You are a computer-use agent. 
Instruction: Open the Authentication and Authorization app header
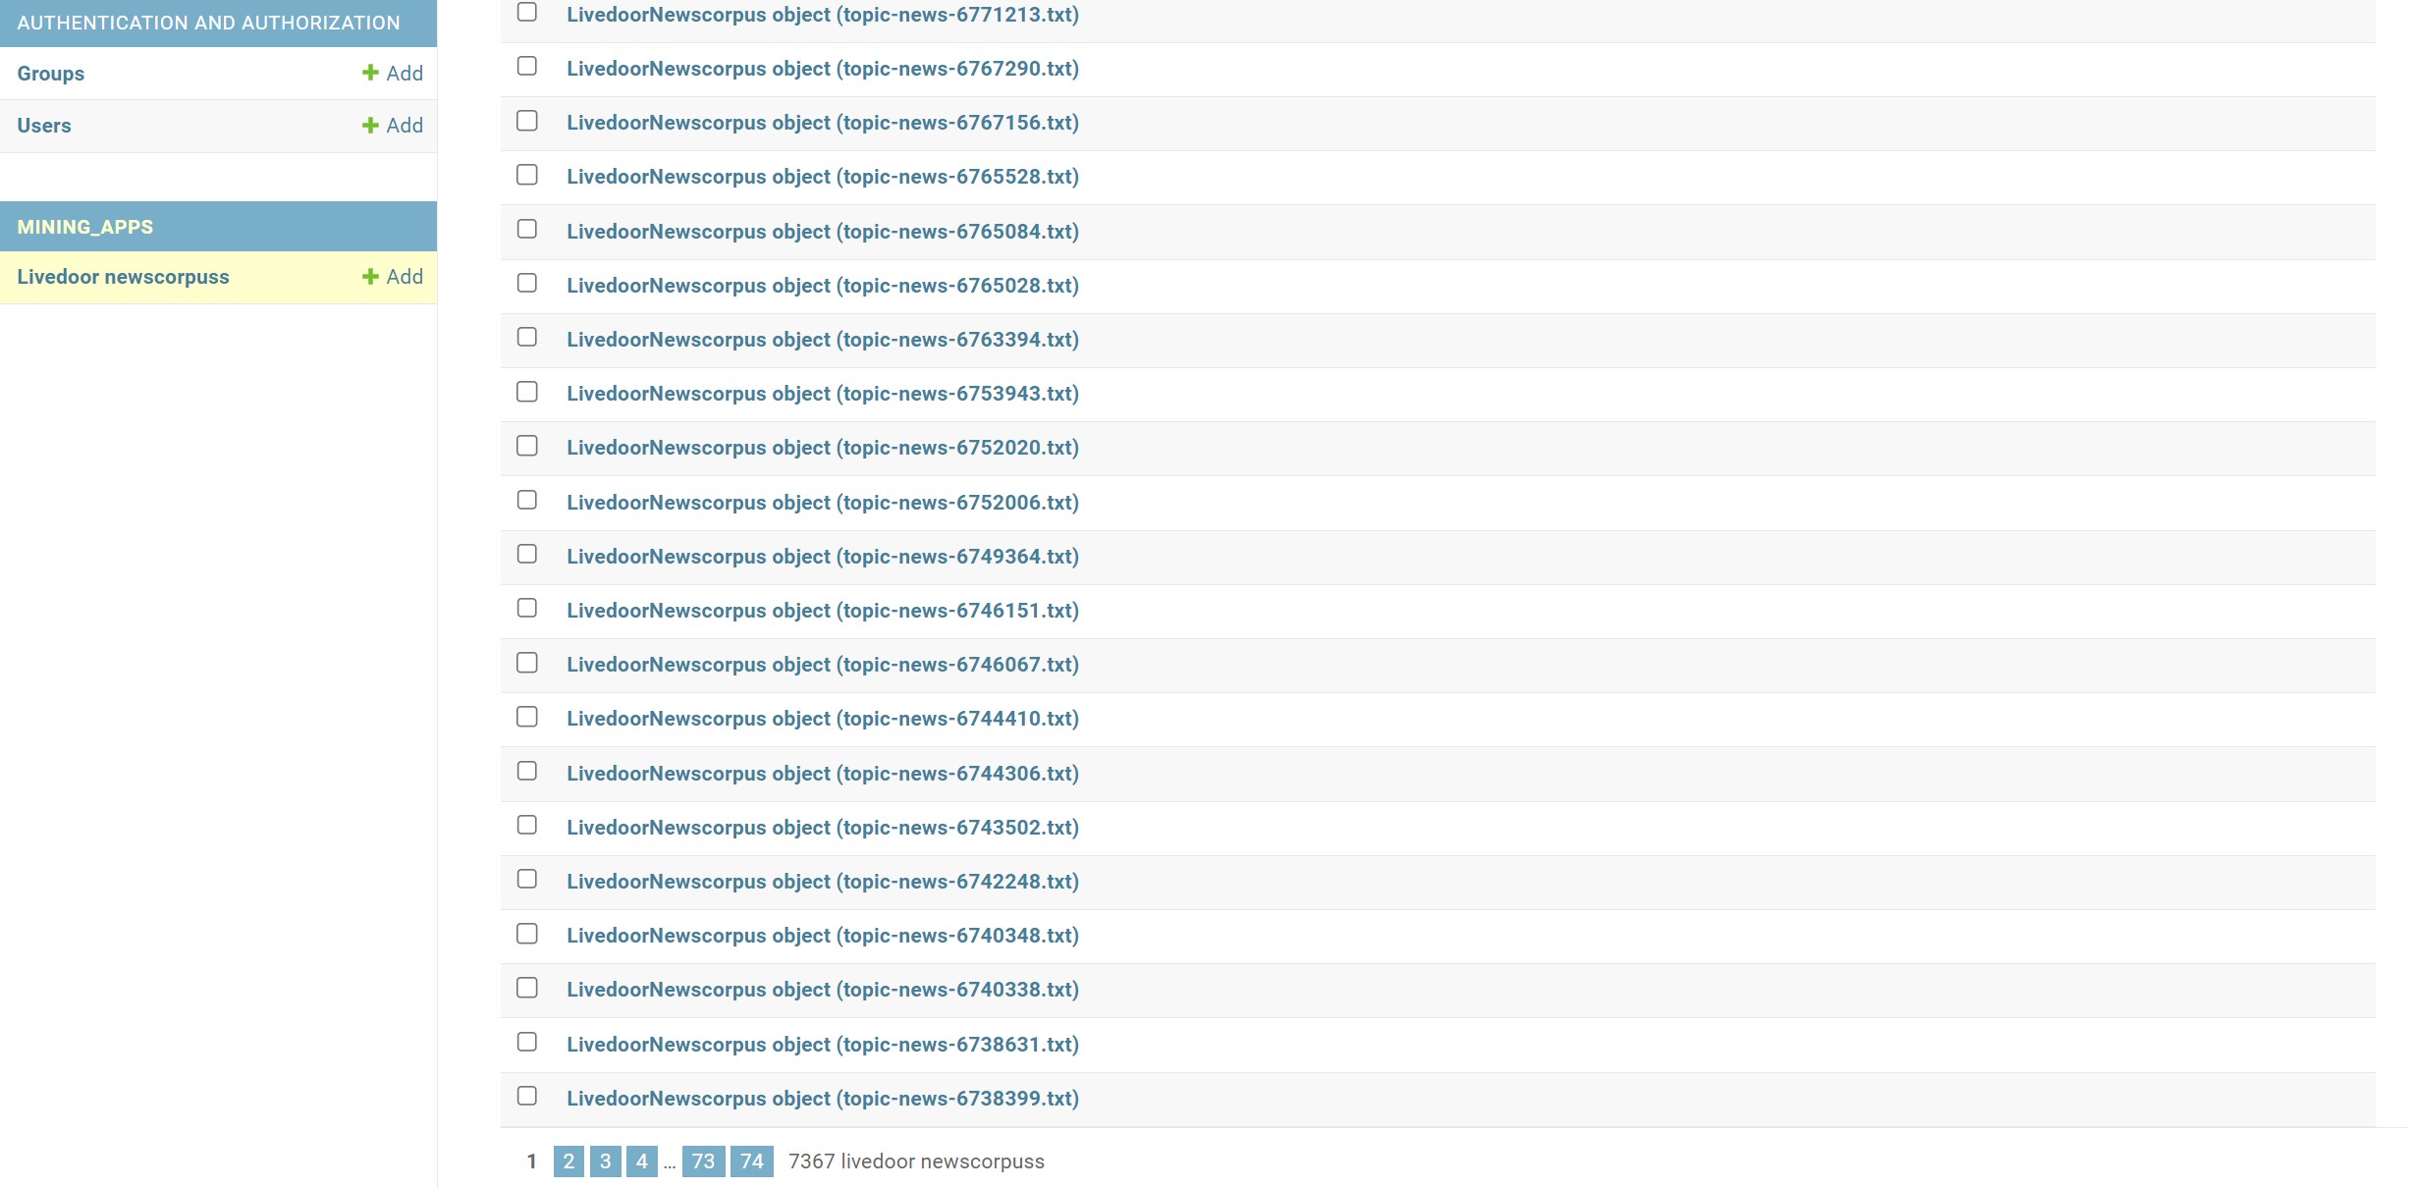[x=208, y=23]
